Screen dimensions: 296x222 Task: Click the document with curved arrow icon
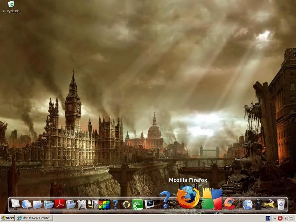point(93,205)
